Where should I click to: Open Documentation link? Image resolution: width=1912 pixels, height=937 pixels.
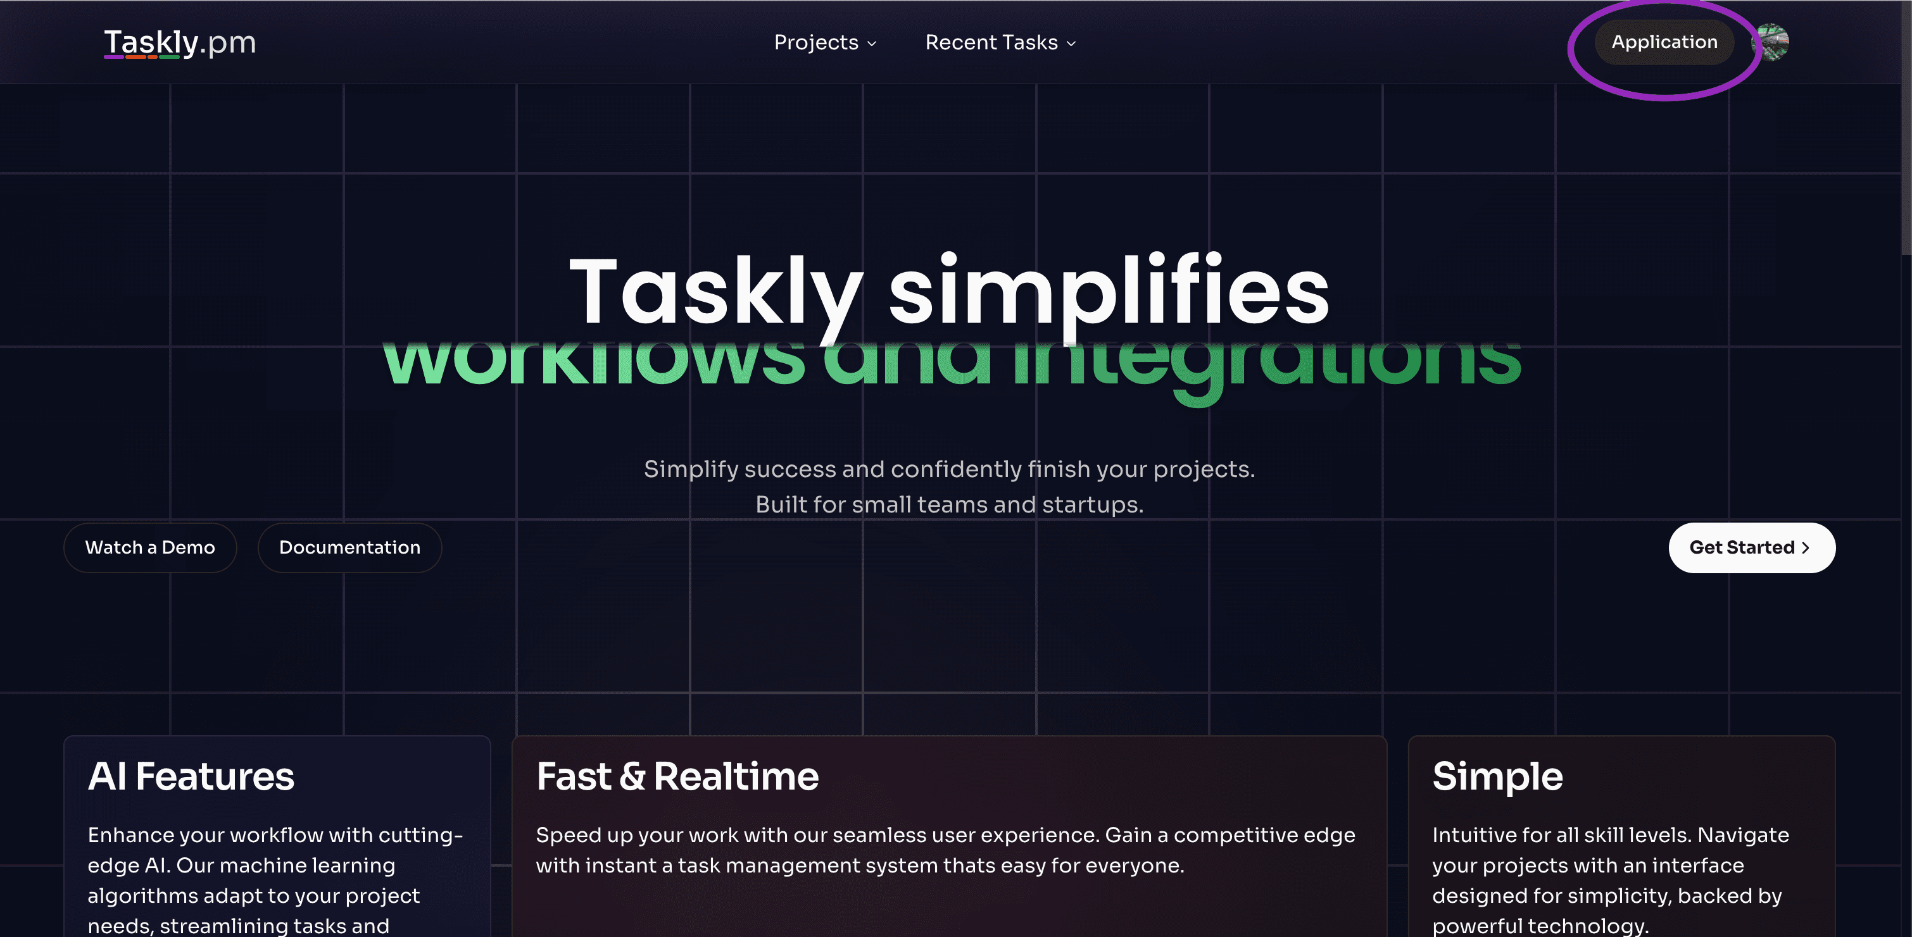pos(349,547)
